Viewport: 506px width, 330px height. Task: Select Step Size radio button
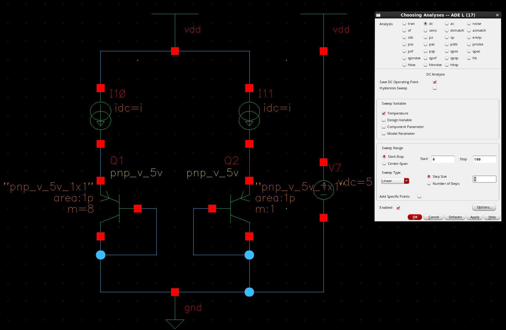point(429,176)
